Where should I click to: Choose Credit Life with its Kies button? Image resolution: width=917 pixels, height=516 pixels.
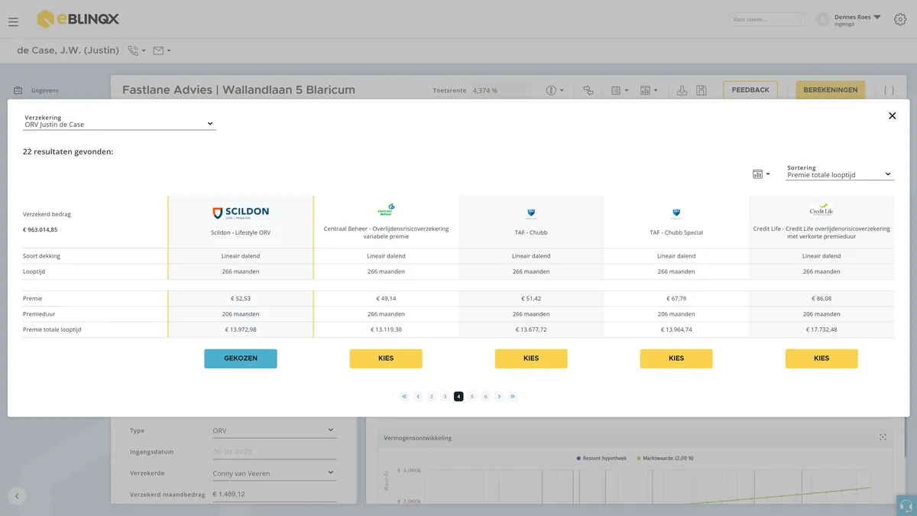(x=821, y=359)
